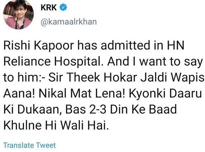Image resolution: width=205 pixels, height=152 pixels.
Task: Click the words "Din Ke Baad"
Action: click(143, 110)
